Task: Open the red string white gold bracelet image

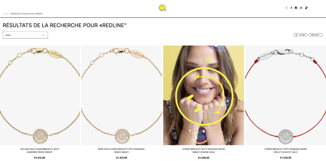Action: click(286, 95)
